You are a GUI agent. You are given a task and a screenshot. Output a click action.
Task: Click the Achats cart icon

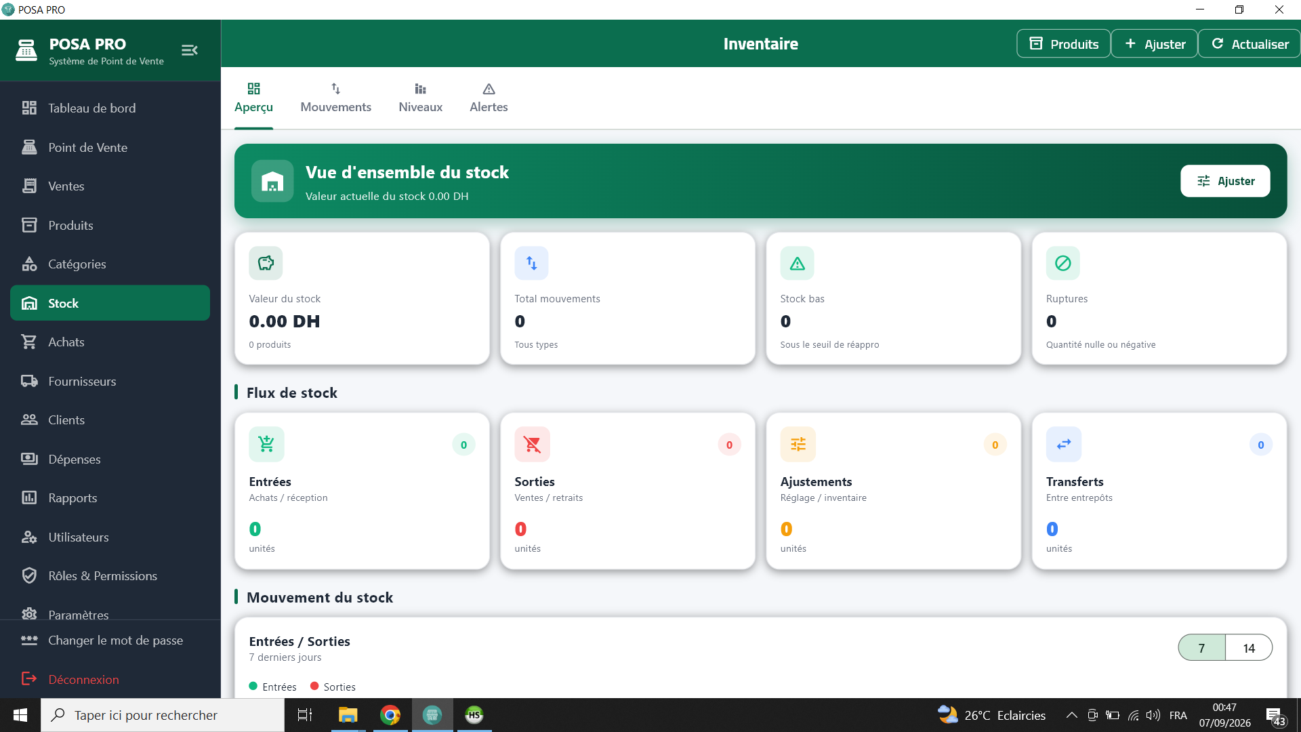click(29, 342)
